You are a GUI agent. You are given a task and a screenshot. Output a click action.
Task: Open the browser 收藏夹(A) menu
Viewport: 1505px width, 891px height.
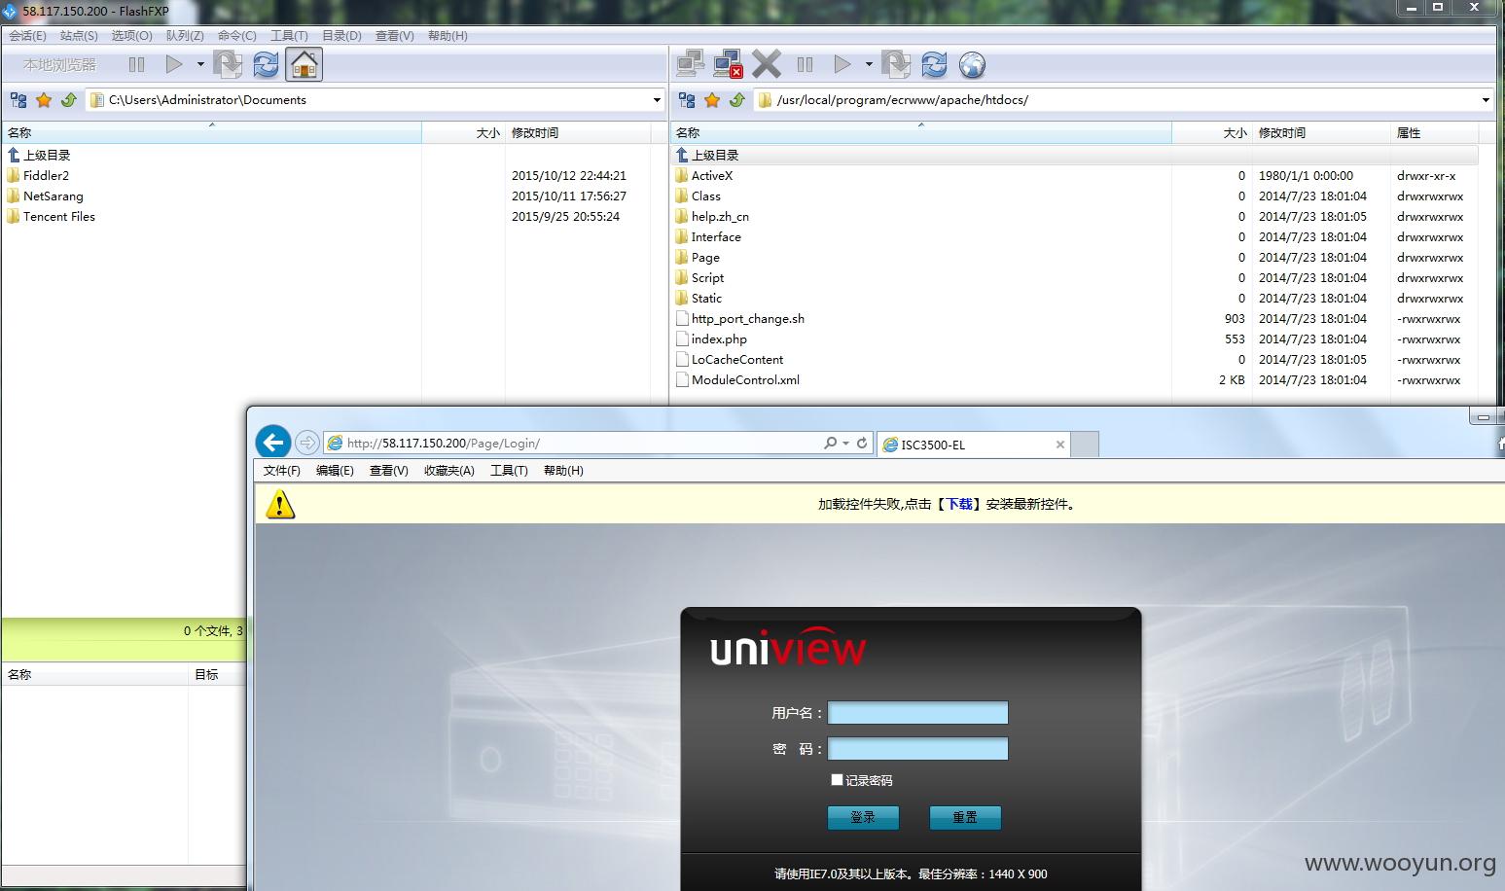click(x=448, y=470)
